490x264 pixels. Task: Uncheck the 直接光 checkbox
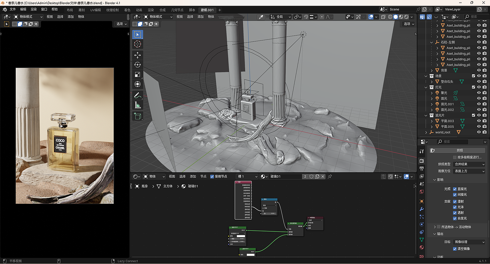(x=455, y=189)
